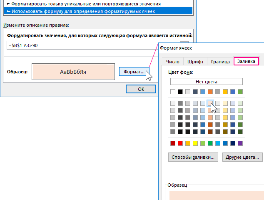This screenshot has height=200, width=264.
Task: Open Способы заливки... fill effects
Action: pyautogui.click(x=193, y=157)
